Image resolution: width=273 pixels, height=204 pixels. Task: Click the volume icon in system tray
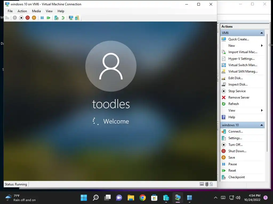click(x=238, y=198)
